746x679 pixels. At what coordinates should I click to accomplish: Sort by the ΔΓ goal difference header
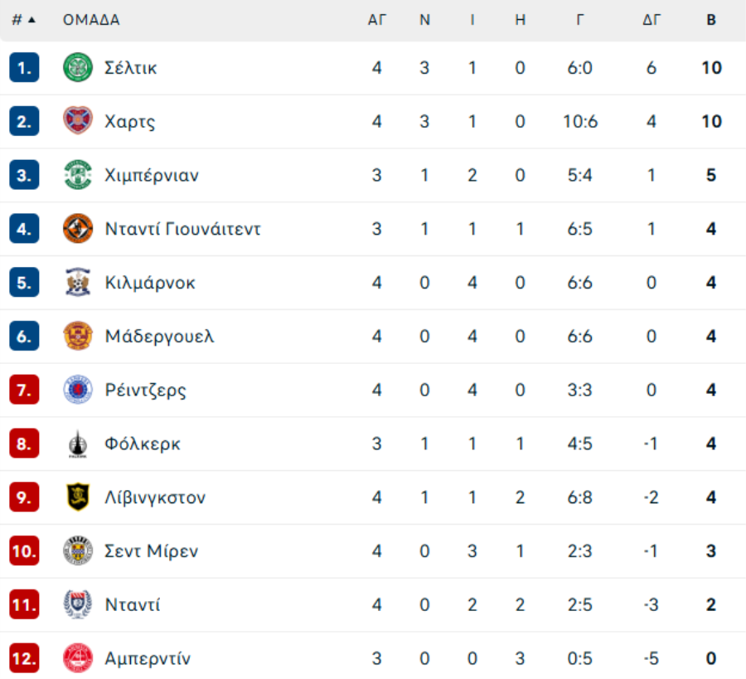[x=652, y=20]
